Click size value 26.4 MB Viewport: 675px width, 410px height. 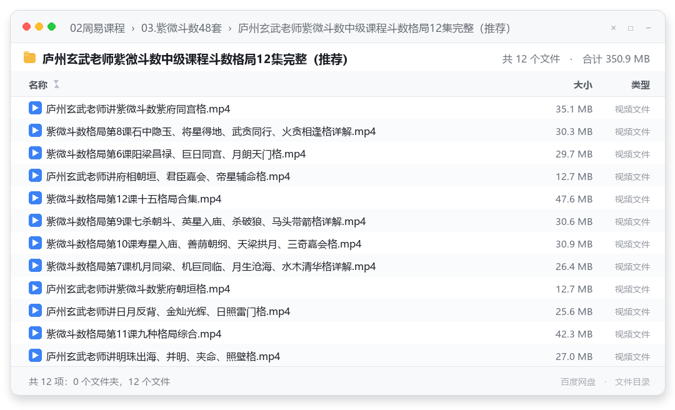click(x=574, y=266)
